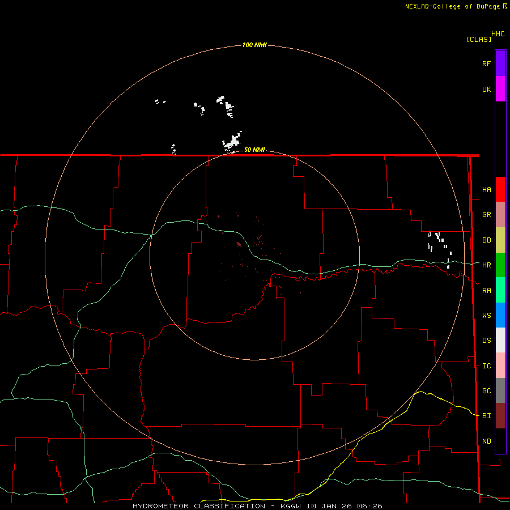The height and width of the screenshot is (510, 510).
Task: Click the GC legend label
Action: (x=486, y=391)
